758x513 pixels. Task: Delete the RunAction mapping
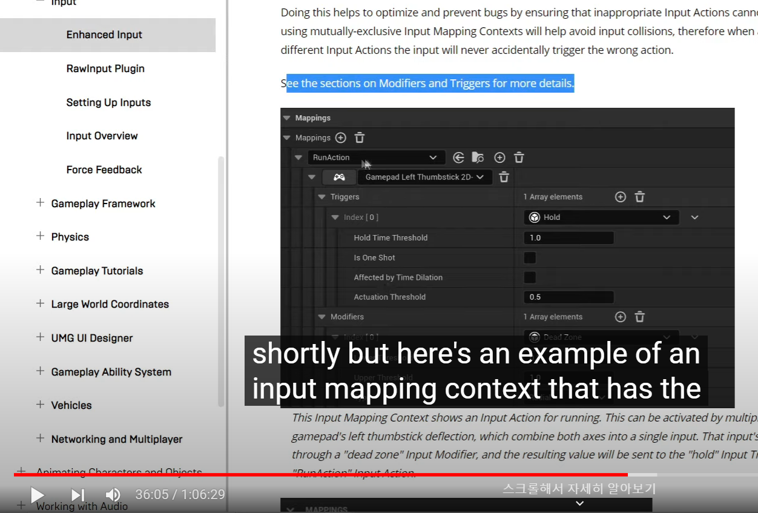519,157
